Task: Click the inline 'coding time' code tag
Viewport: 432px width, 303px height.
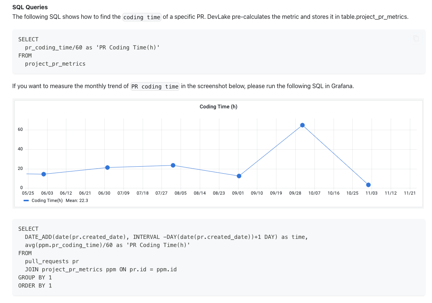Action: pyautogui.click(x=142, y=17)
